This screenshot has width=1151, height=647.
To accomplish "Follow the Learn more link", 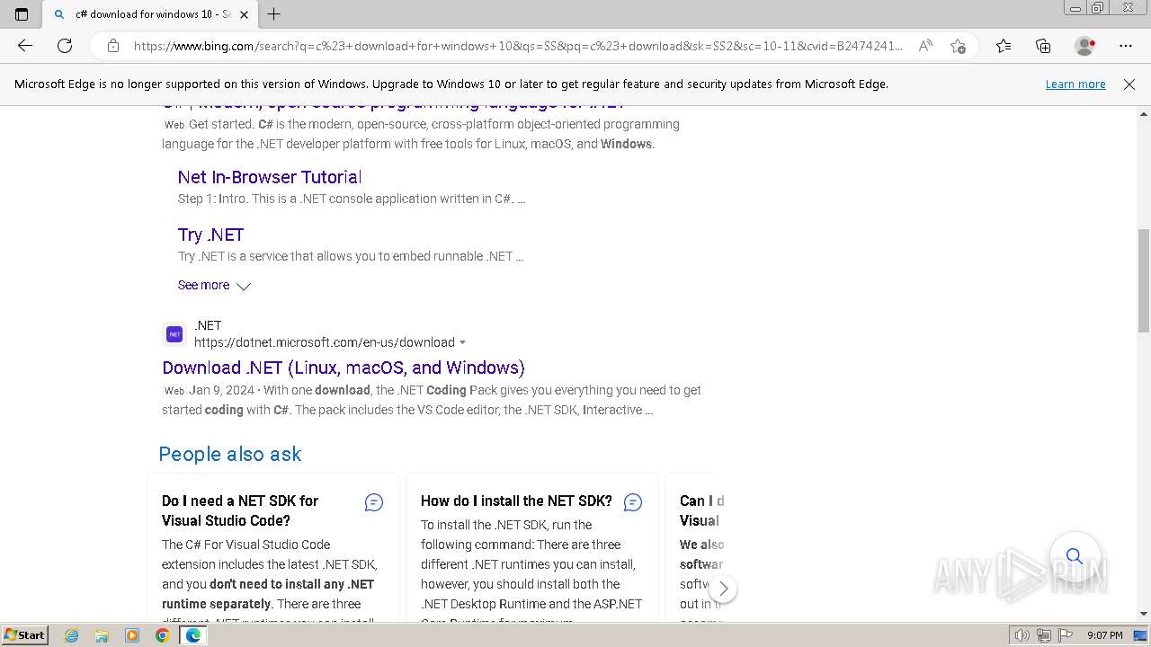I will [x=1075, y=84].
